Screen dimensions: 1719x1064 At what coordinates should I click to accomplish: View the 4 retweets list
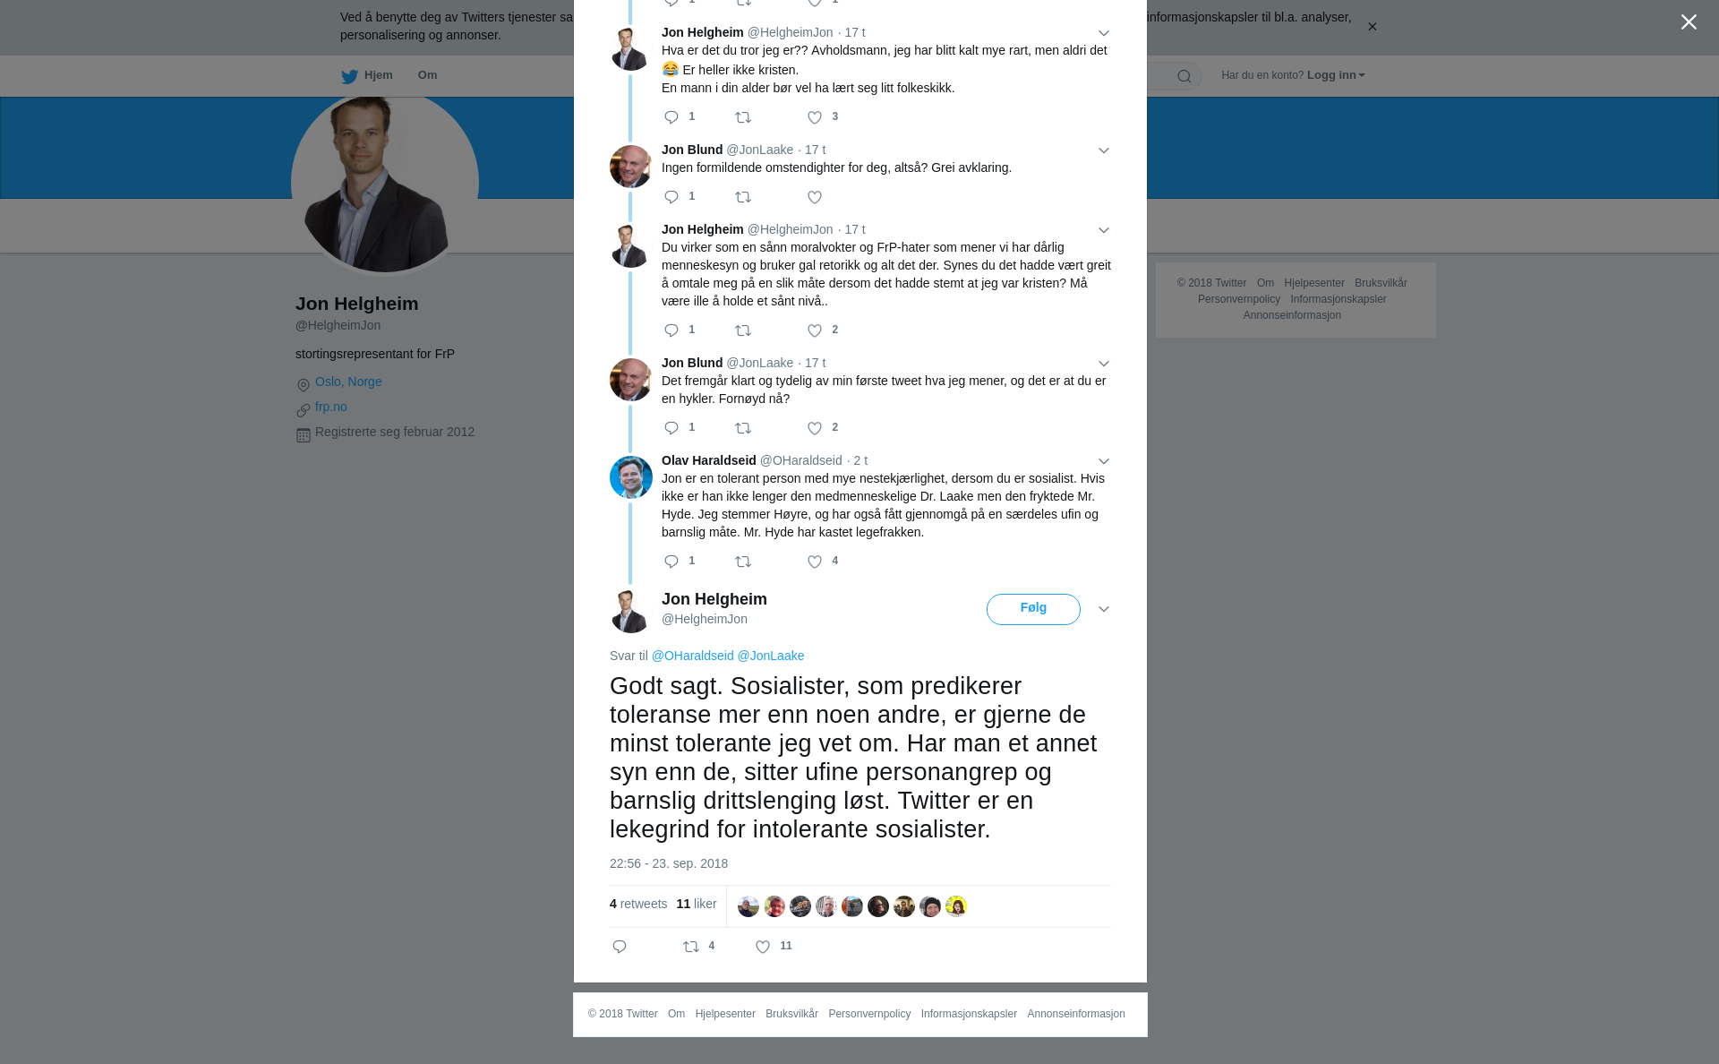tap(638, 904)
